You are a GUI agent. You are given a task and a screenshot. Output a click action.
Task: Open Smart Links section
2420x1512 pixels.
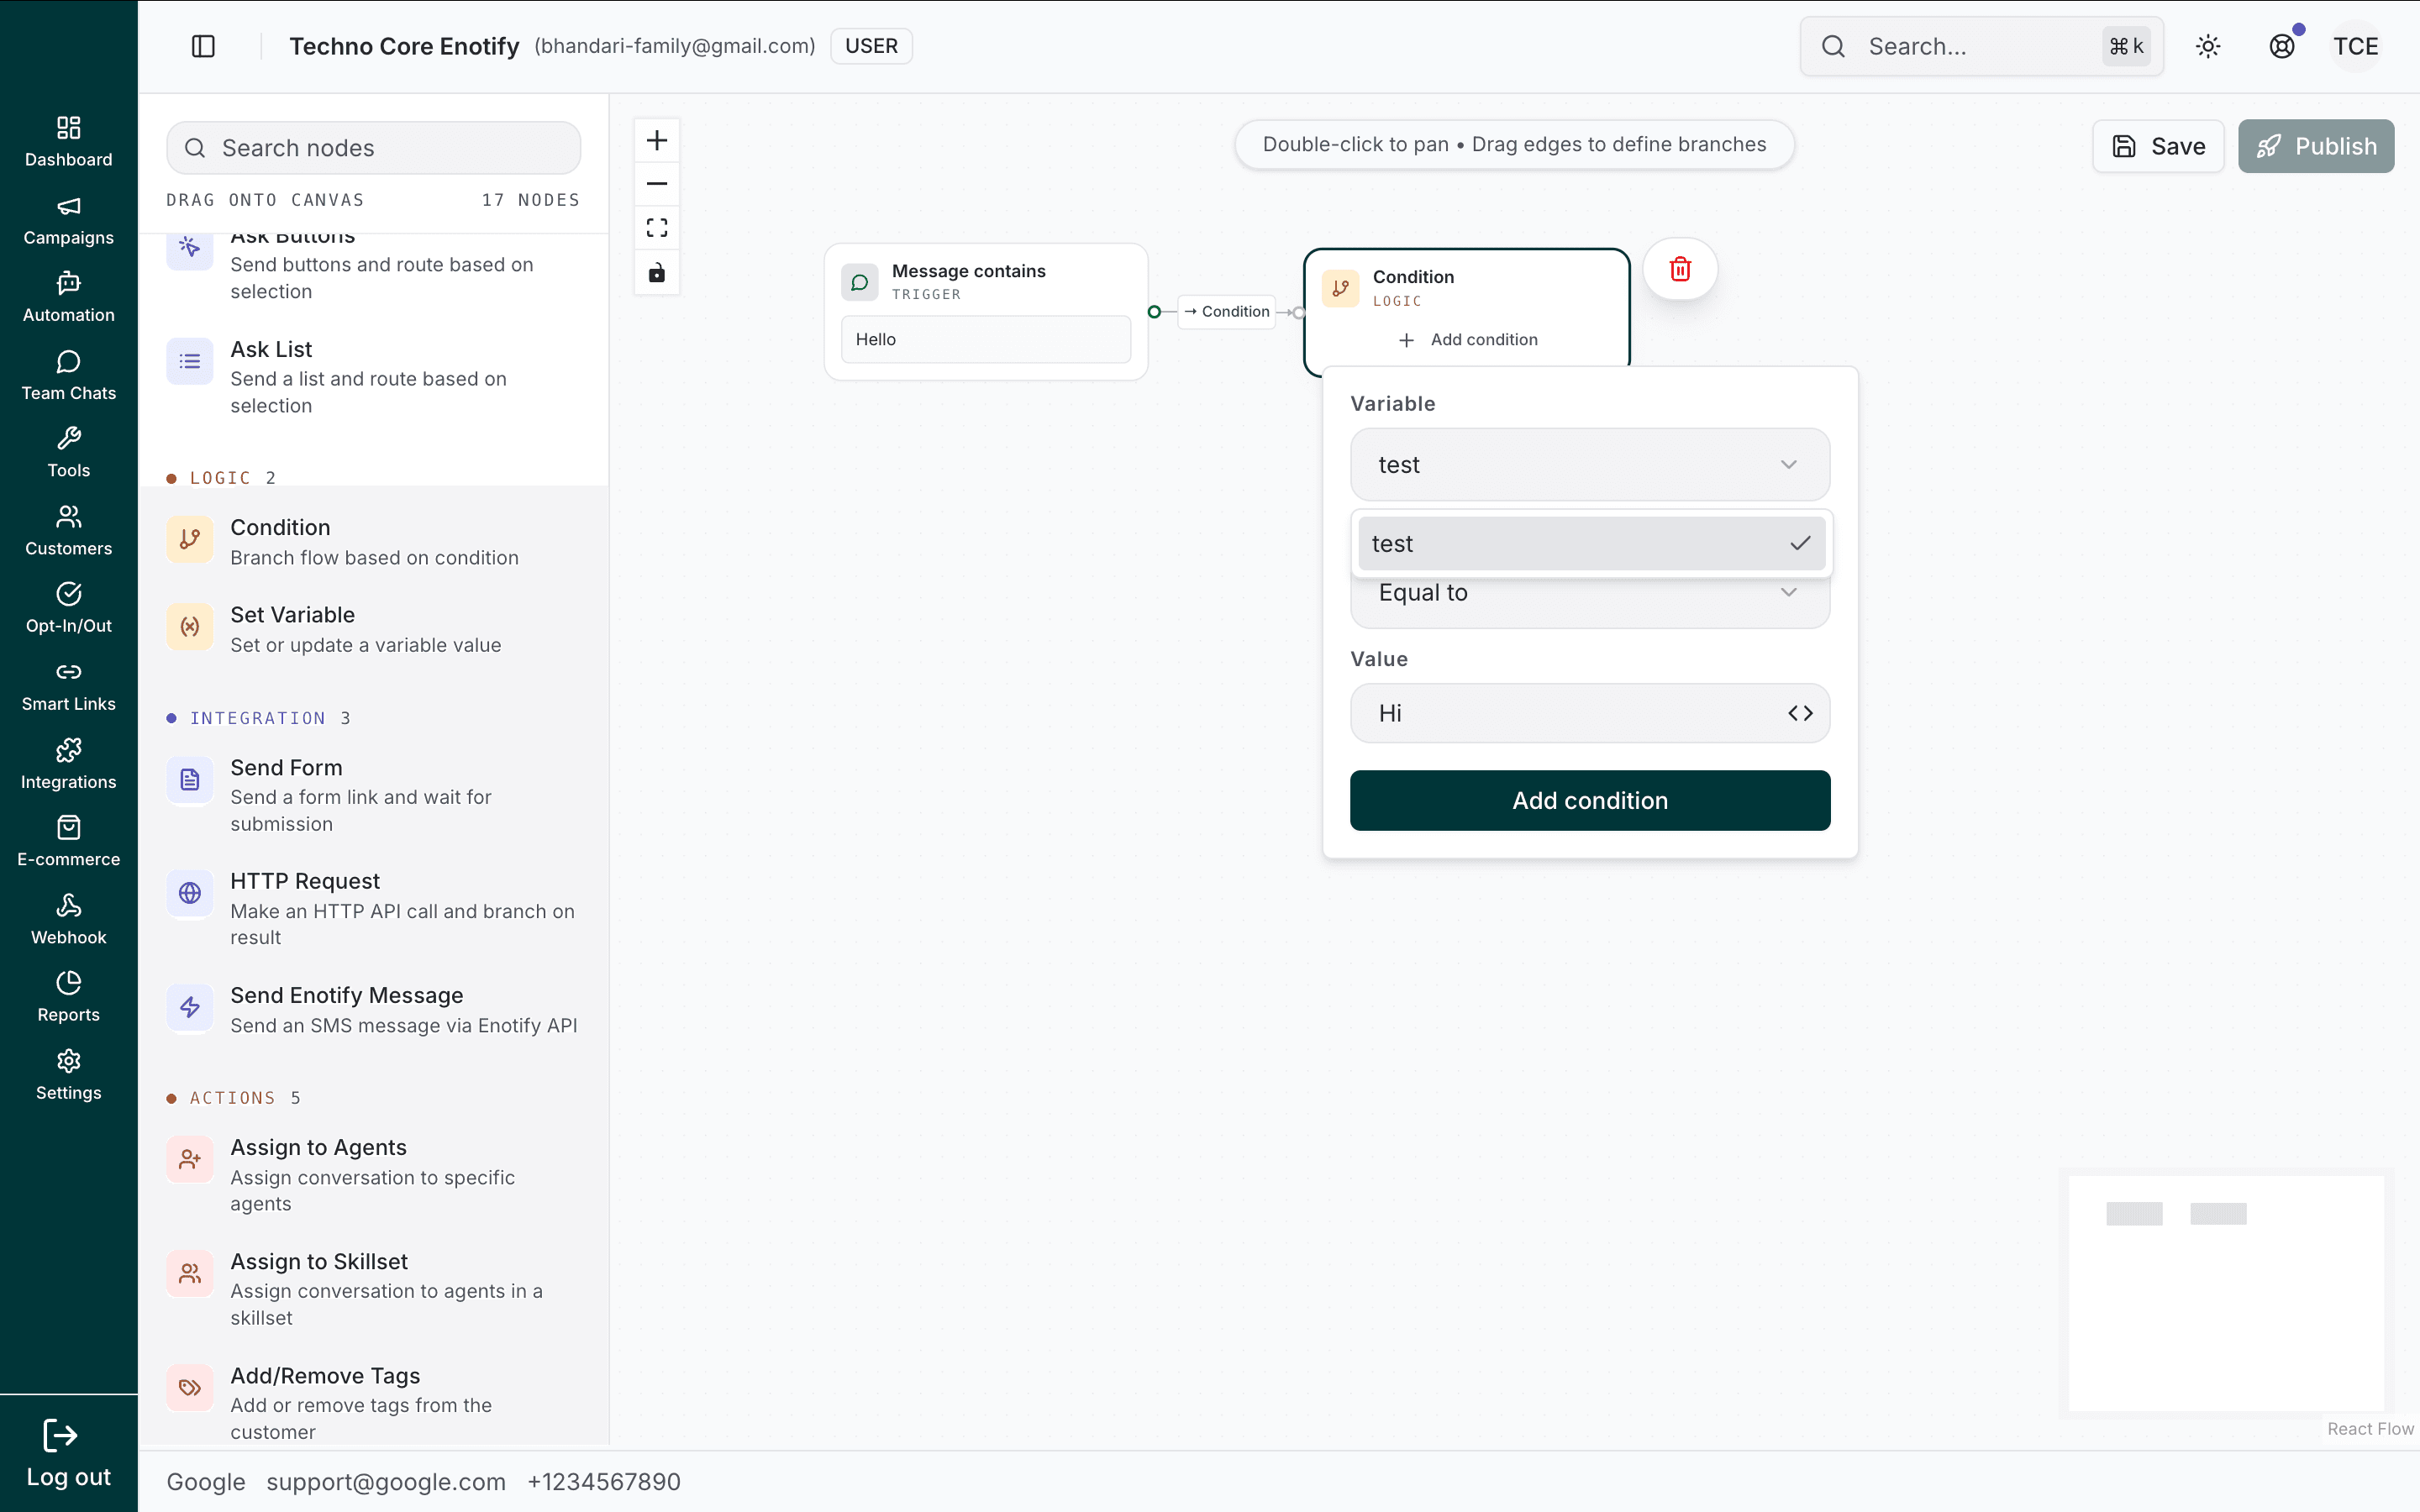point(68,686)
